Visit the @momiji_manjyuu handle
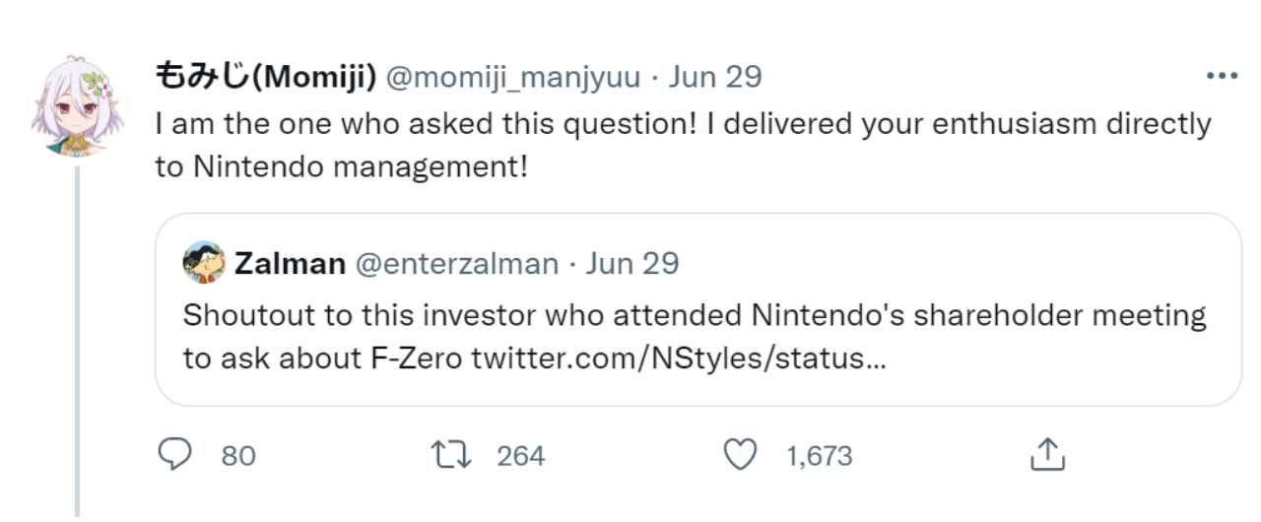1261x522 pixels. (x=512, y=77)
